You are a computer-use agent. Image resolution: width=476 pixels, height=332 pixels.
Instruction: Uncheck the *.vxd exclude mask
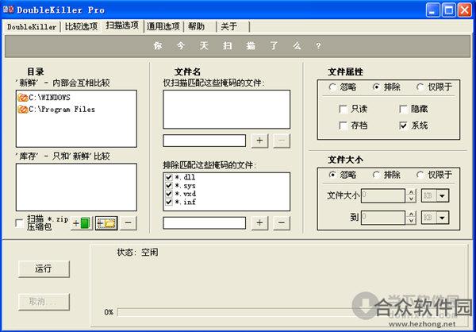point(169,194)
